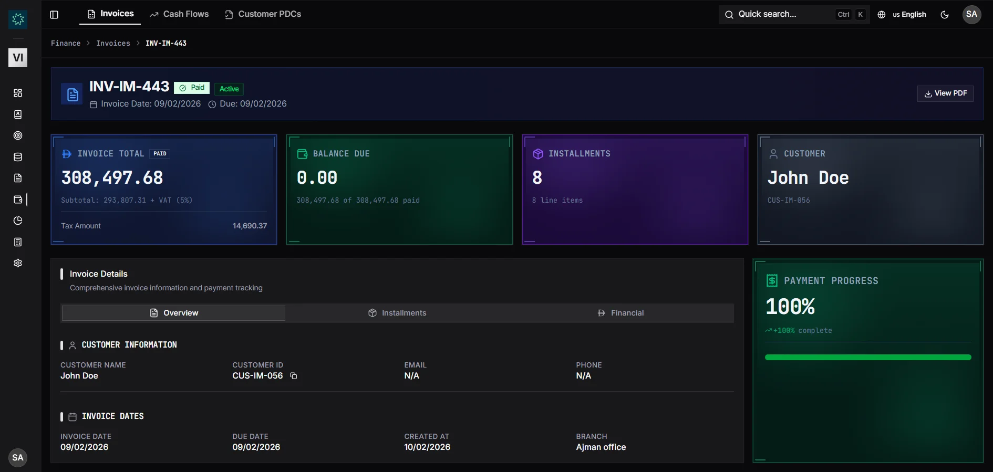The height and width of the screenshot is (472, 993).
Task: Open the pie chart reports icon
Action: pyautogui.click(x=18, y=221)
